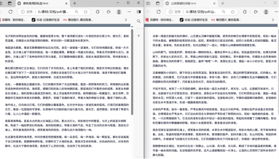Open profile avatar in left window
Viewport: 279px width, 159px height.
119,12
